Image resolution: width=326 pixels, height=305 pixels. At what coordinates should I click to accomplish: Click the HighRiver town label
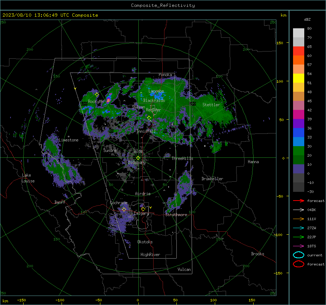150,255
